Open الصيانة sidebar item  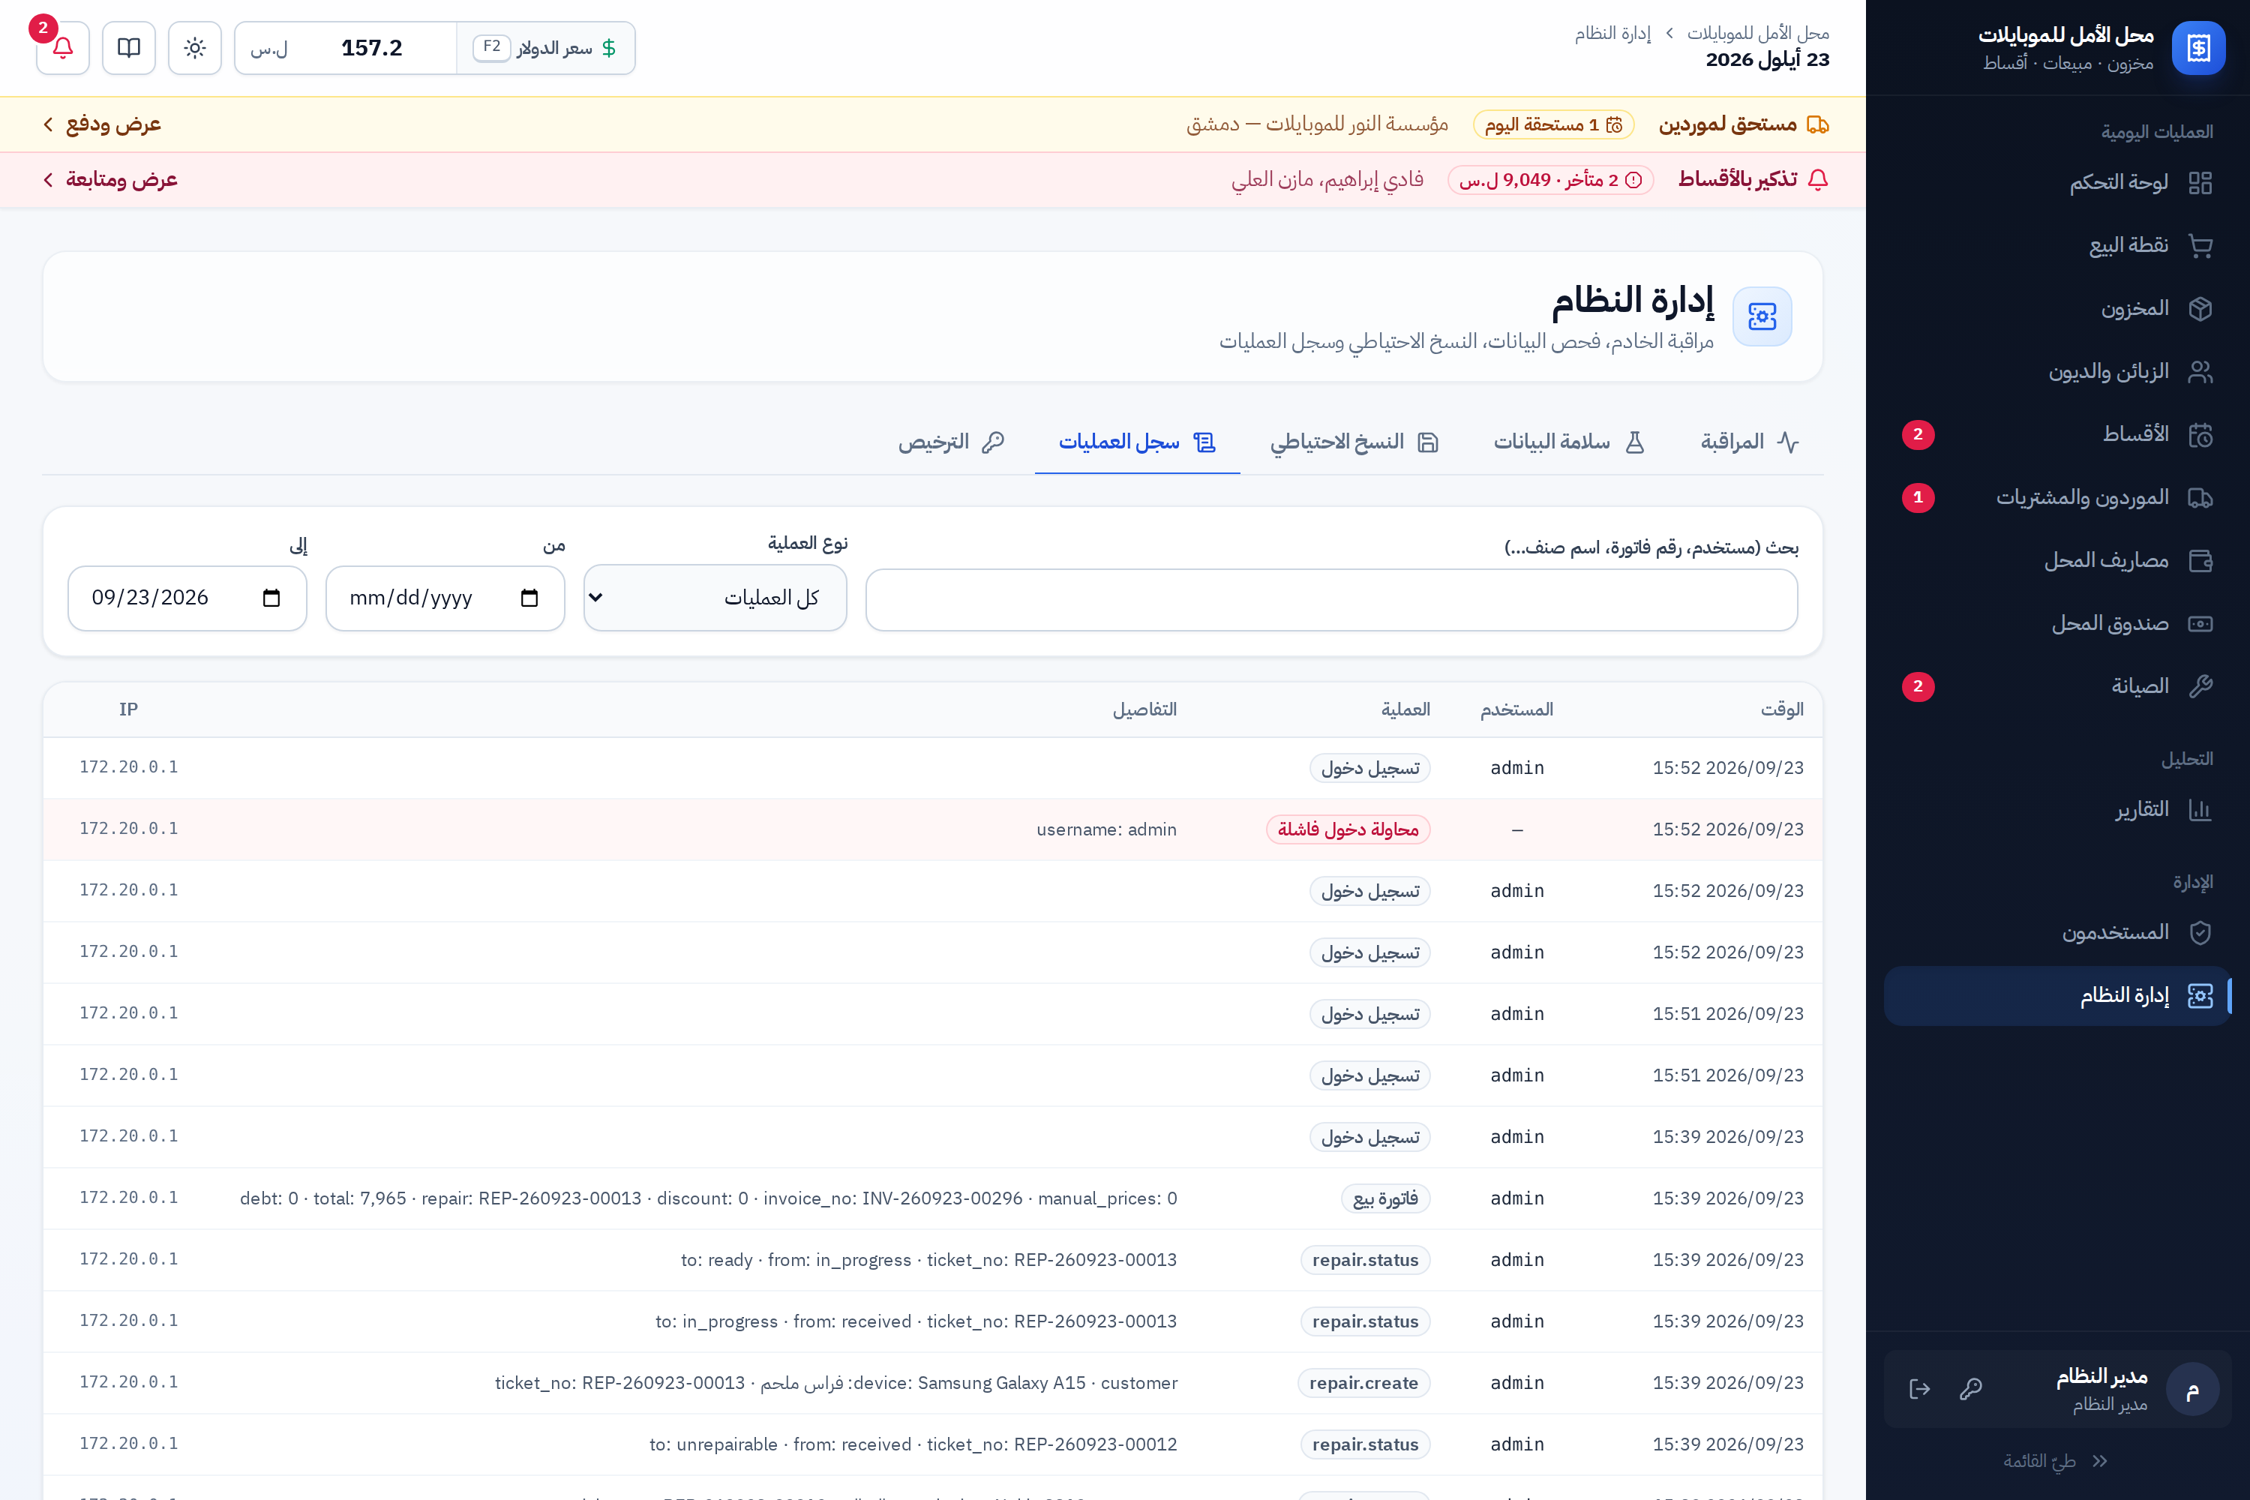click(x=2056, y=687)
